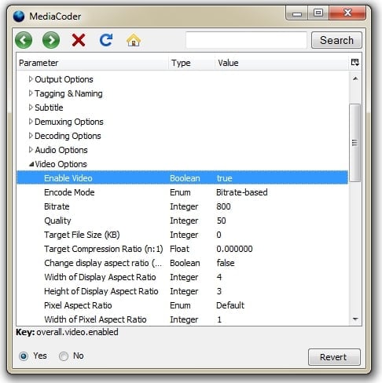Close the MediaCoder window
Viewport: 382px width, 383px height.
coord(347,13)
